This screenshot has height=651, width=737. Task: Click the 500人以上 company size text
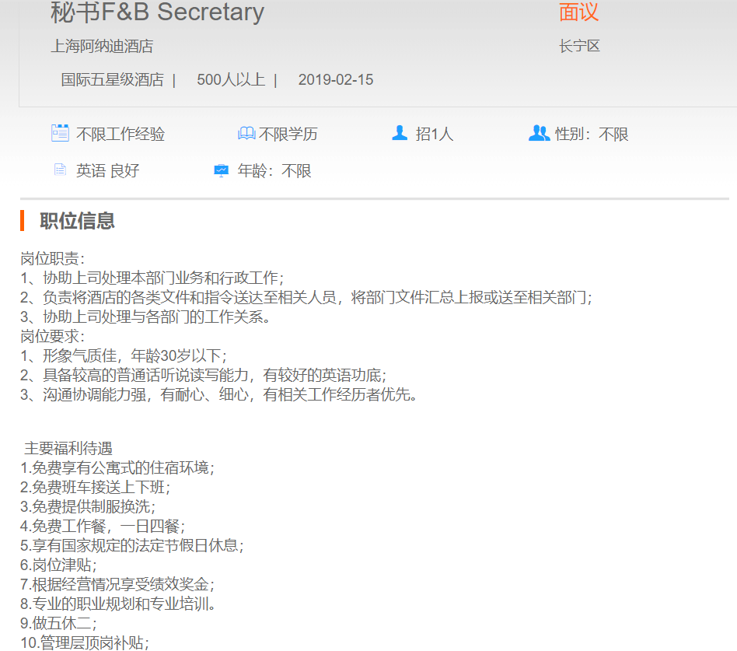point(231,79)
